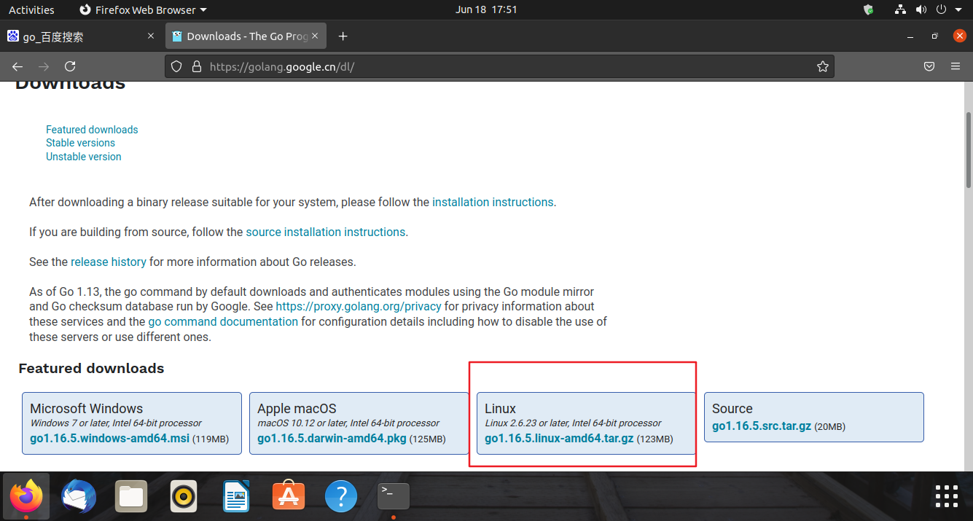This screenshot has width=973, height=521.
Task: Open the clock Jun 18 17:51
Action: tap(486, 9)
